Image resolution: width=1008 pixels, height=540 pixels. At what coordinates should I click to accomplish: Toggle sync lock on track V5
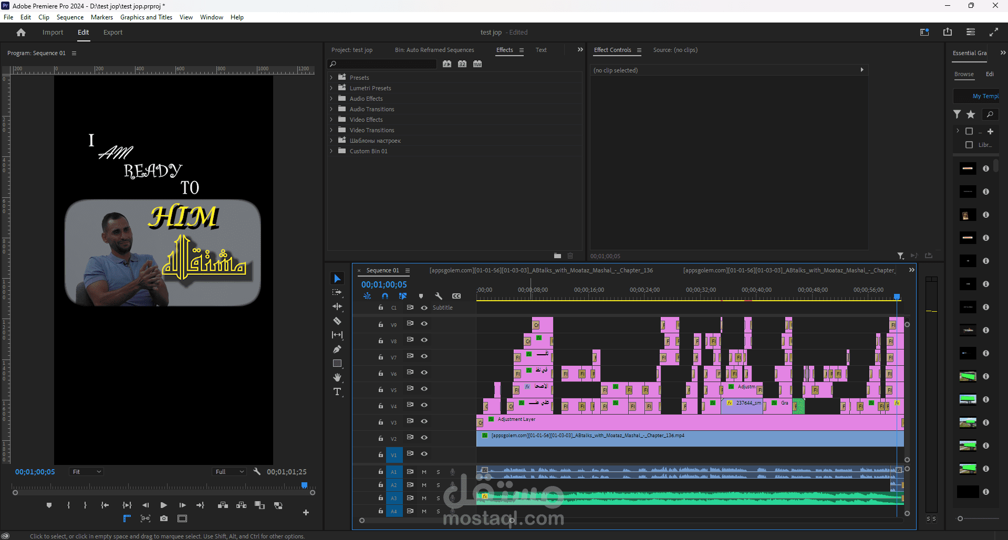click(x=410, y=388)
